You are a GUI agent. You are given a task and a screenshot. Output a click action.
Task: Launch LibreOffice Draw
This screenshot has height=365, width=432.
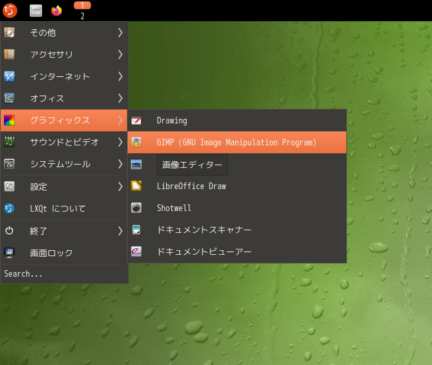[237, 186]
